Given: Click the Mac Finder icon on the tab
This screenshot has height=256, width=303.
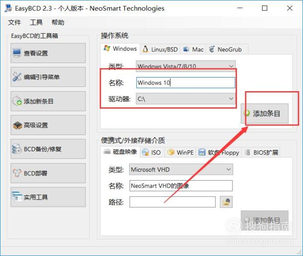Looking at the screenshot, I should click(x=186, y=49).
